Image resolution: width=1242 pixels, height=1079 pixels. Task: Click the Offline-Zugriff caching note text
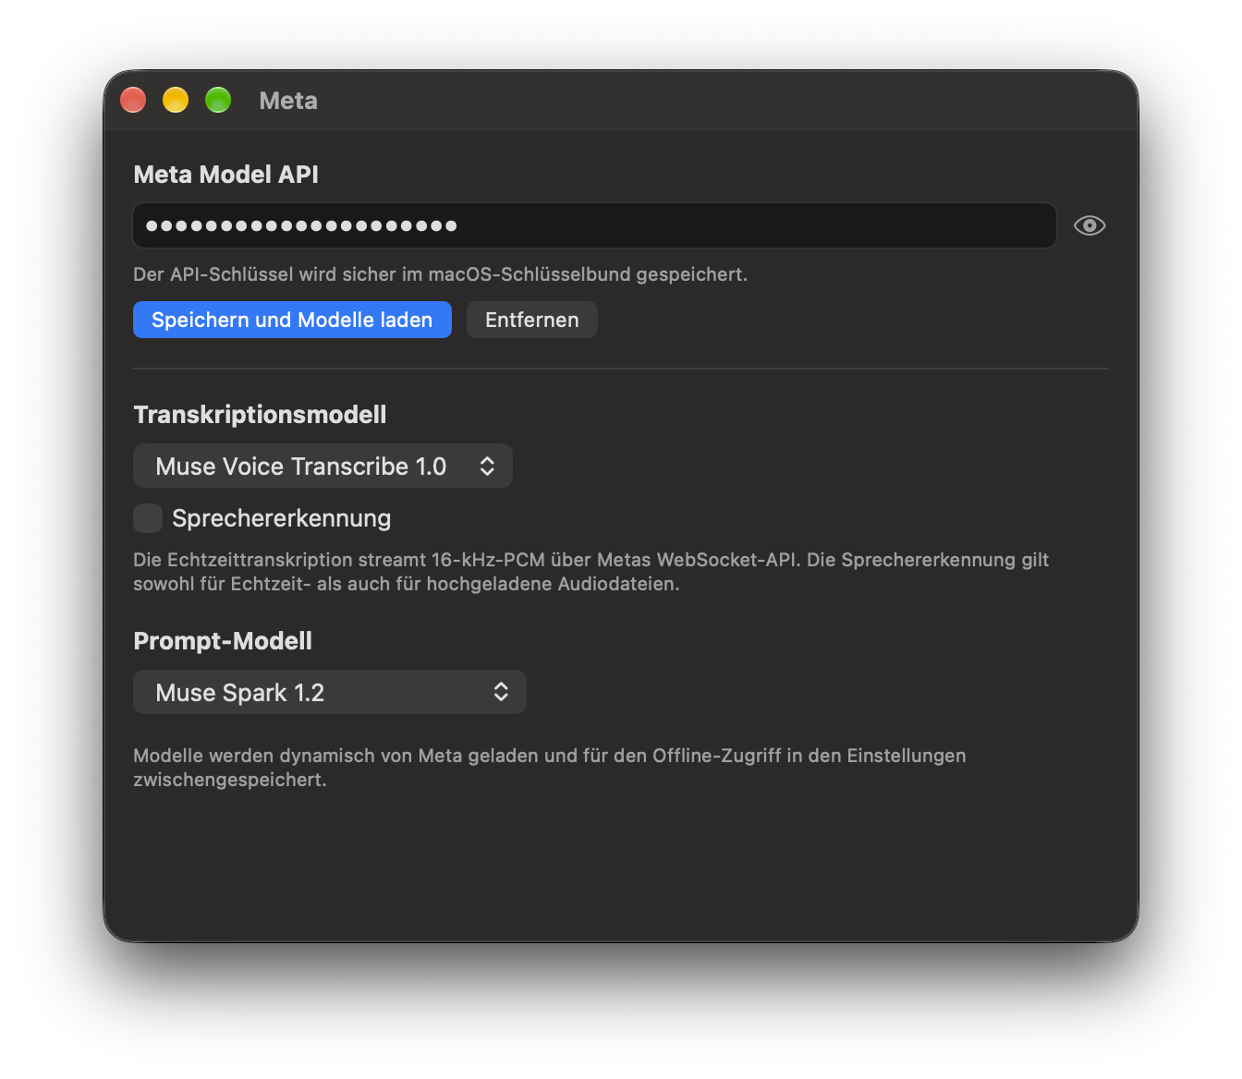pyautogui.click(x=550, y=768)
